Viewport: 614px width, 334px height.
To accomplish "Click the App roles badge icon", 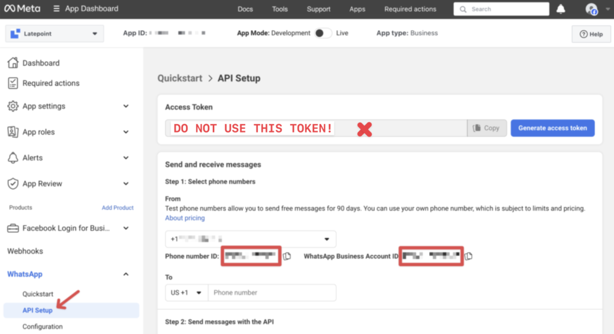I will point(13,132).
